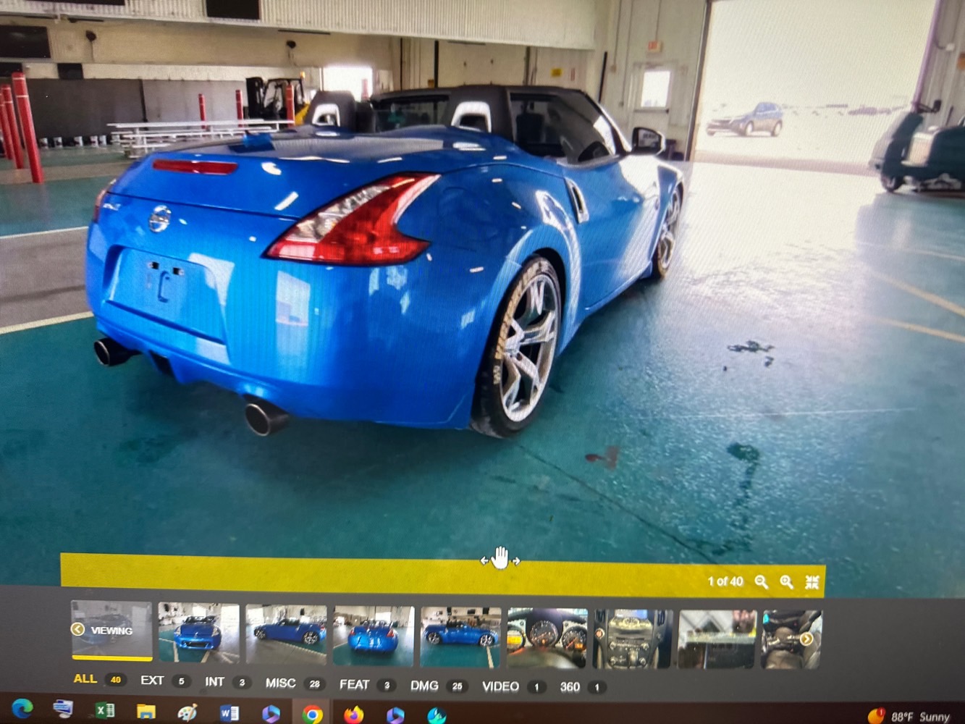Open the instrument gauges thumbnail
This screenshot has height=724, width=965.
click(547, 638)
